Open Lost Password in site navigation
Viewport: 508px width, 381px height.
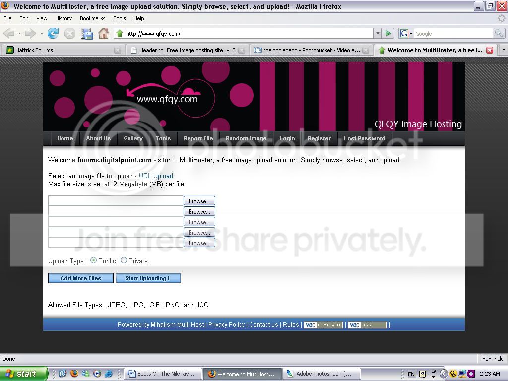(x=365, y=138)
